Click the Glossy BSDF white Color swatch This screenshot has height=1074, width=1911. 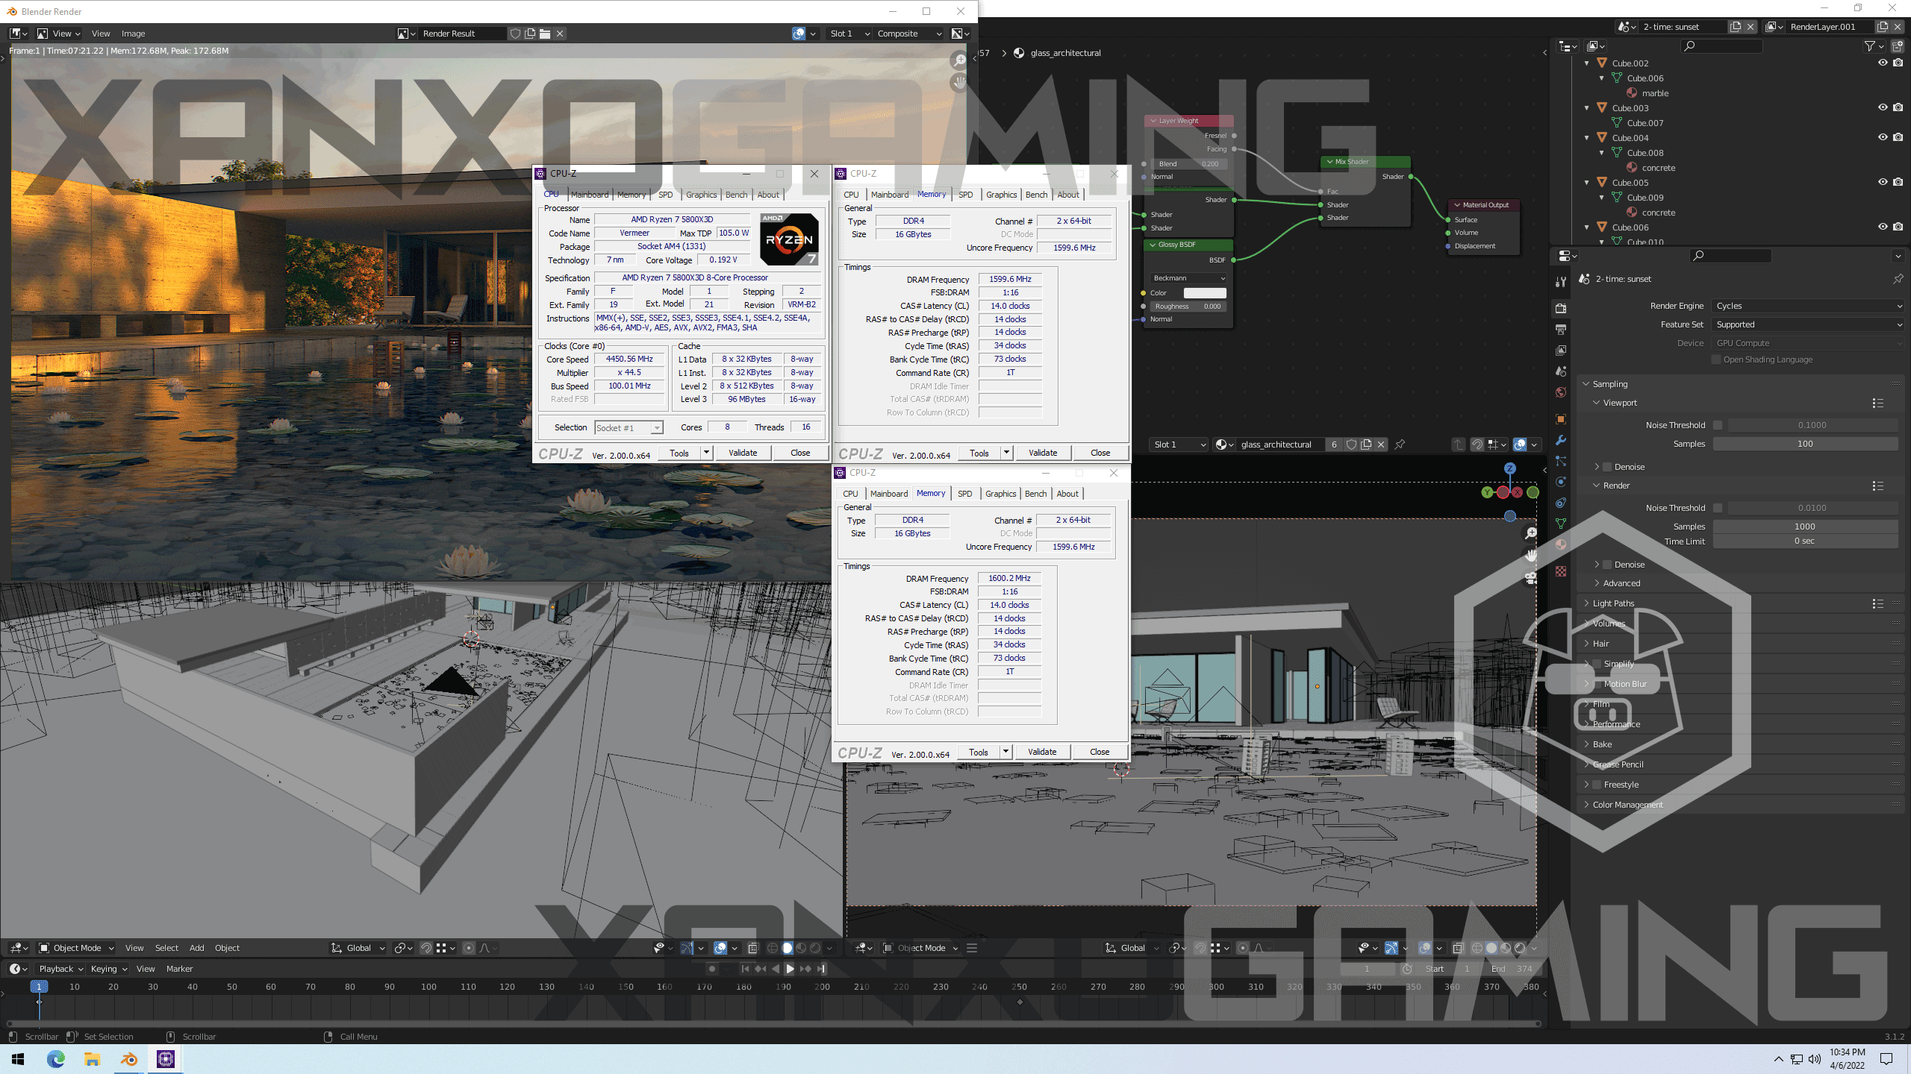point(1205,293)
